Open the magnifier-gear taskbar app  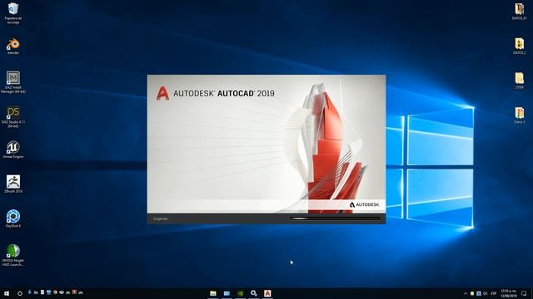click(x=254, y=293)
